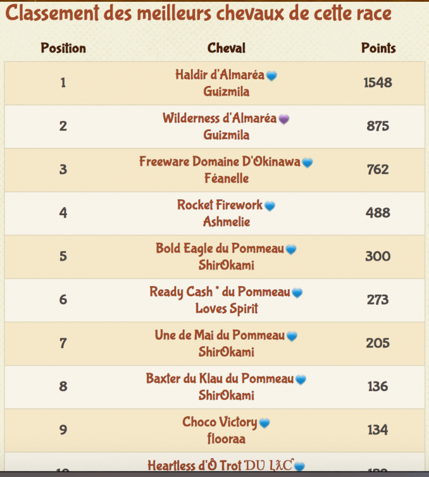
Task: Click the blue heart next to Rocket Firework
Action: pos(270,206)
